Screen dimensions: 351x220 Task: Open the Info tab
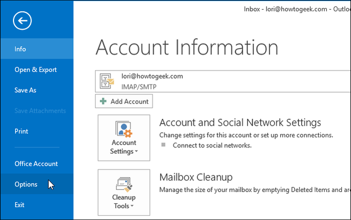37,49
